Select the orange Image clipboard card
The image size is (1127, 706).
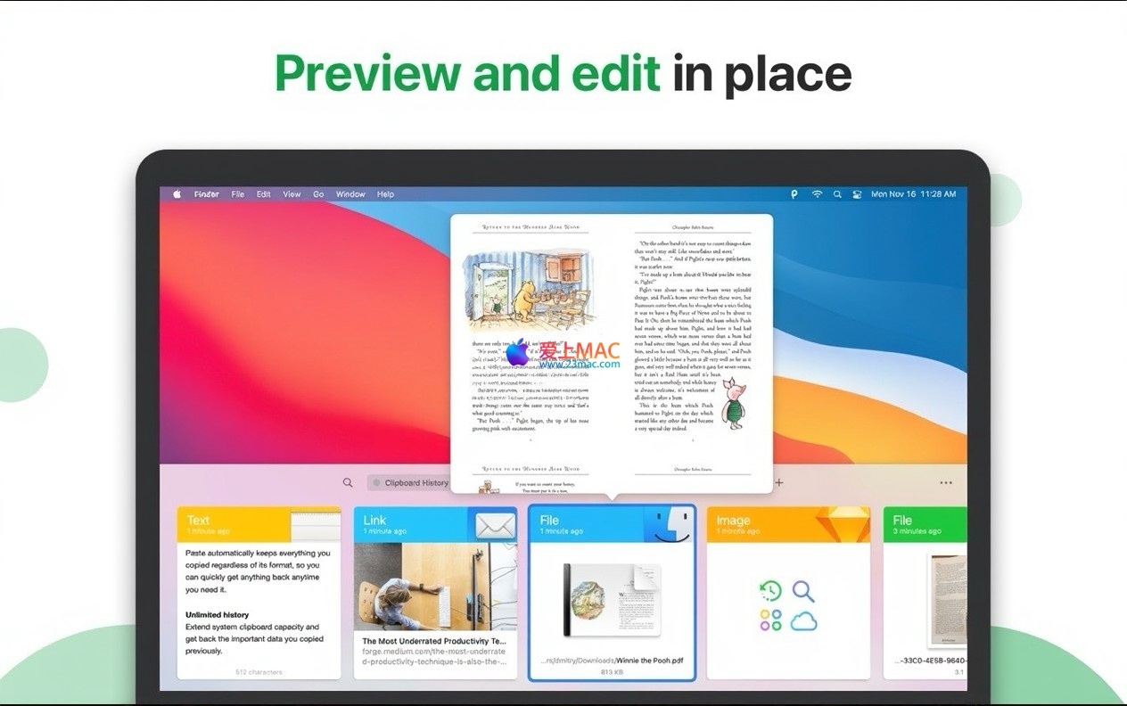pos(788,593)
